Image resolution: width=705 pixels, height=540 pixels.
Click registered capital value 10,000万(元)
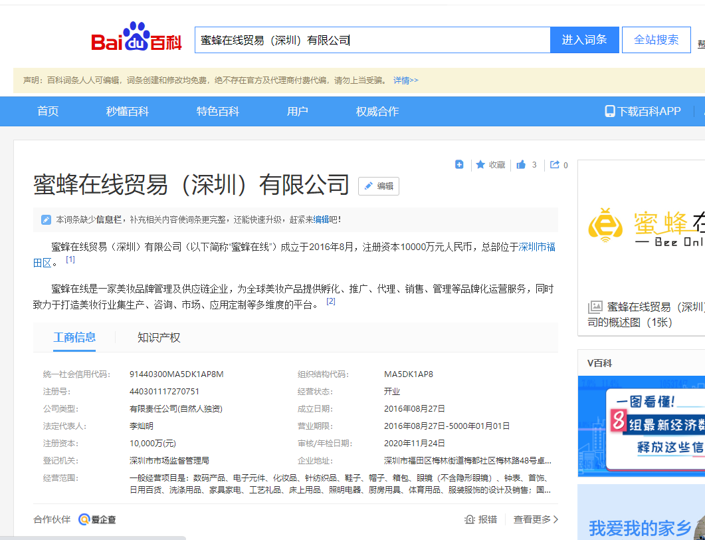tap(153, 444)
